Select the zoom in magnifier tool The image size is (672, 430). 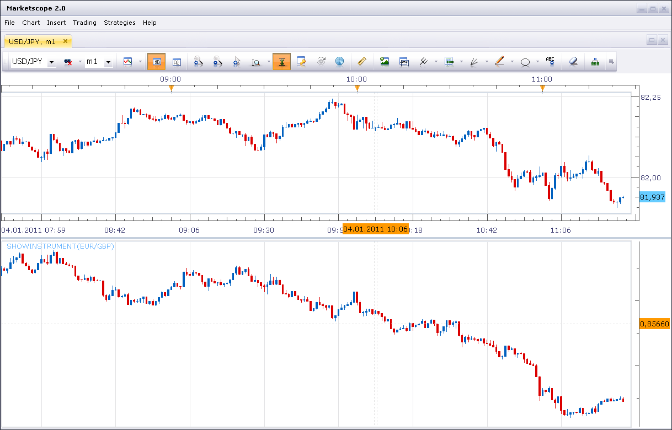coord(199,62)
